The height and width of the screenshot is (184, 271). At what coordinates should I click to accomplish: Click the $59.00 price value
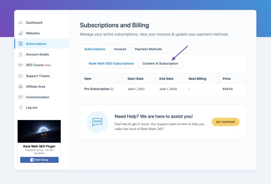pyautogui.click(x=228, y=89)
